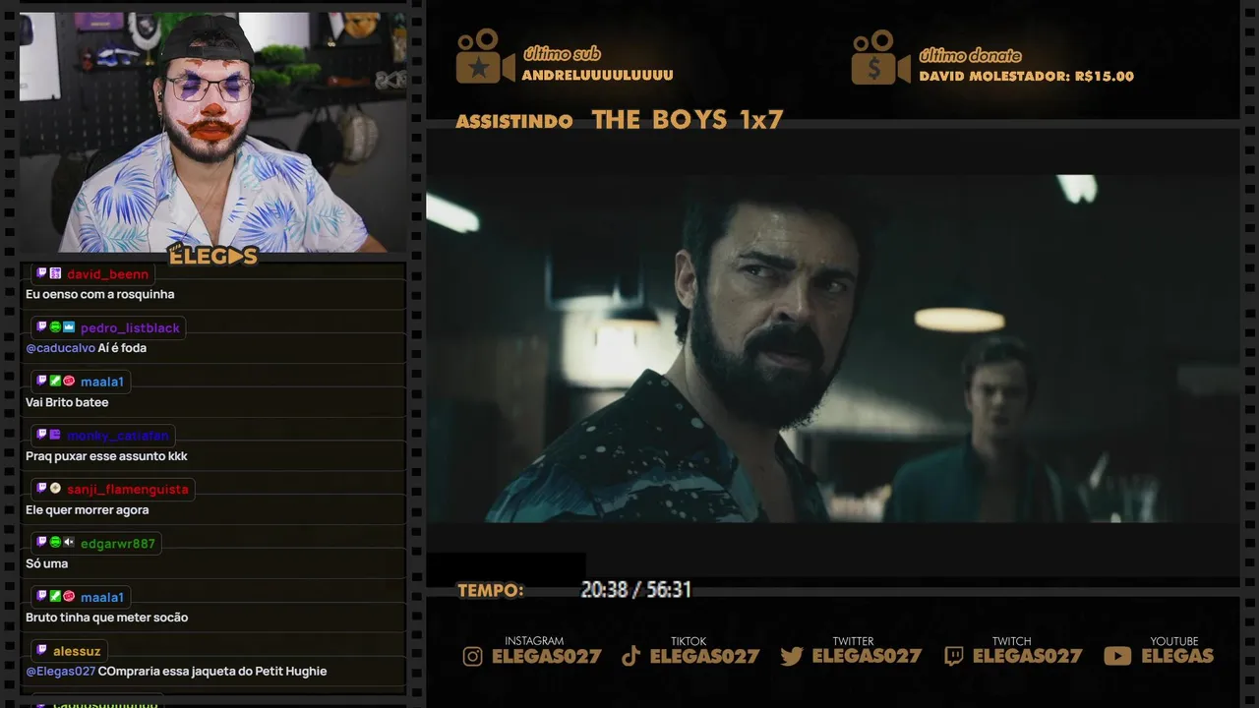Click the Twitch badge beside david_beenn
1259x708 pixels.
42,273
